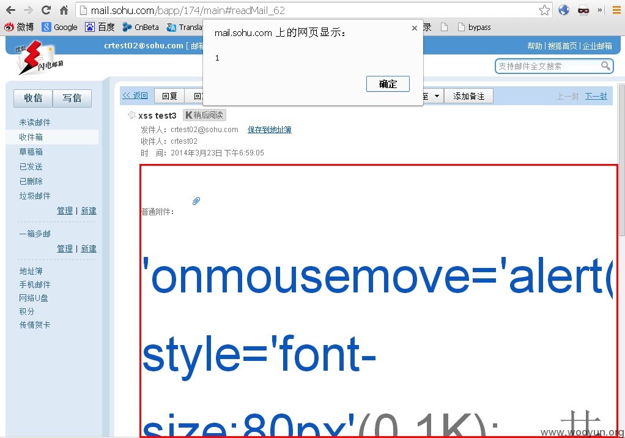The width and height of the screenshot is (625, 438).
Task: Open the Translate bookmark
Action: point(185,27)
